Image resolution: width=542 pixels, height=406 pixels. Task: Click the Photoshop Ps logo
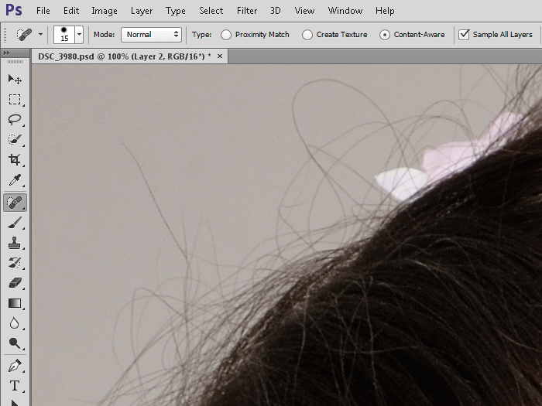tap(14, 10)
